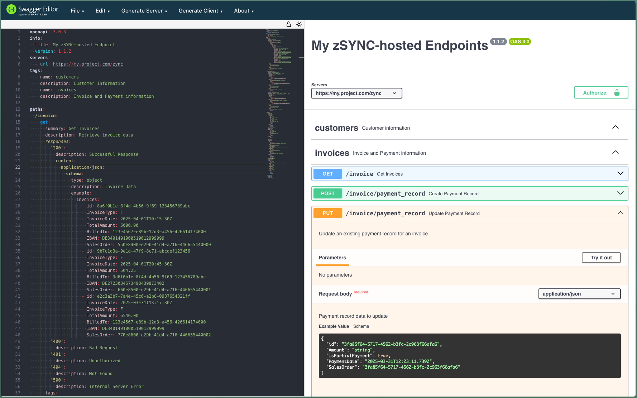The width and height of the screenshot is (637, 398).
Task: Click the 'TotalAmount: 5000.00' editor line
Action: point(112,225)
